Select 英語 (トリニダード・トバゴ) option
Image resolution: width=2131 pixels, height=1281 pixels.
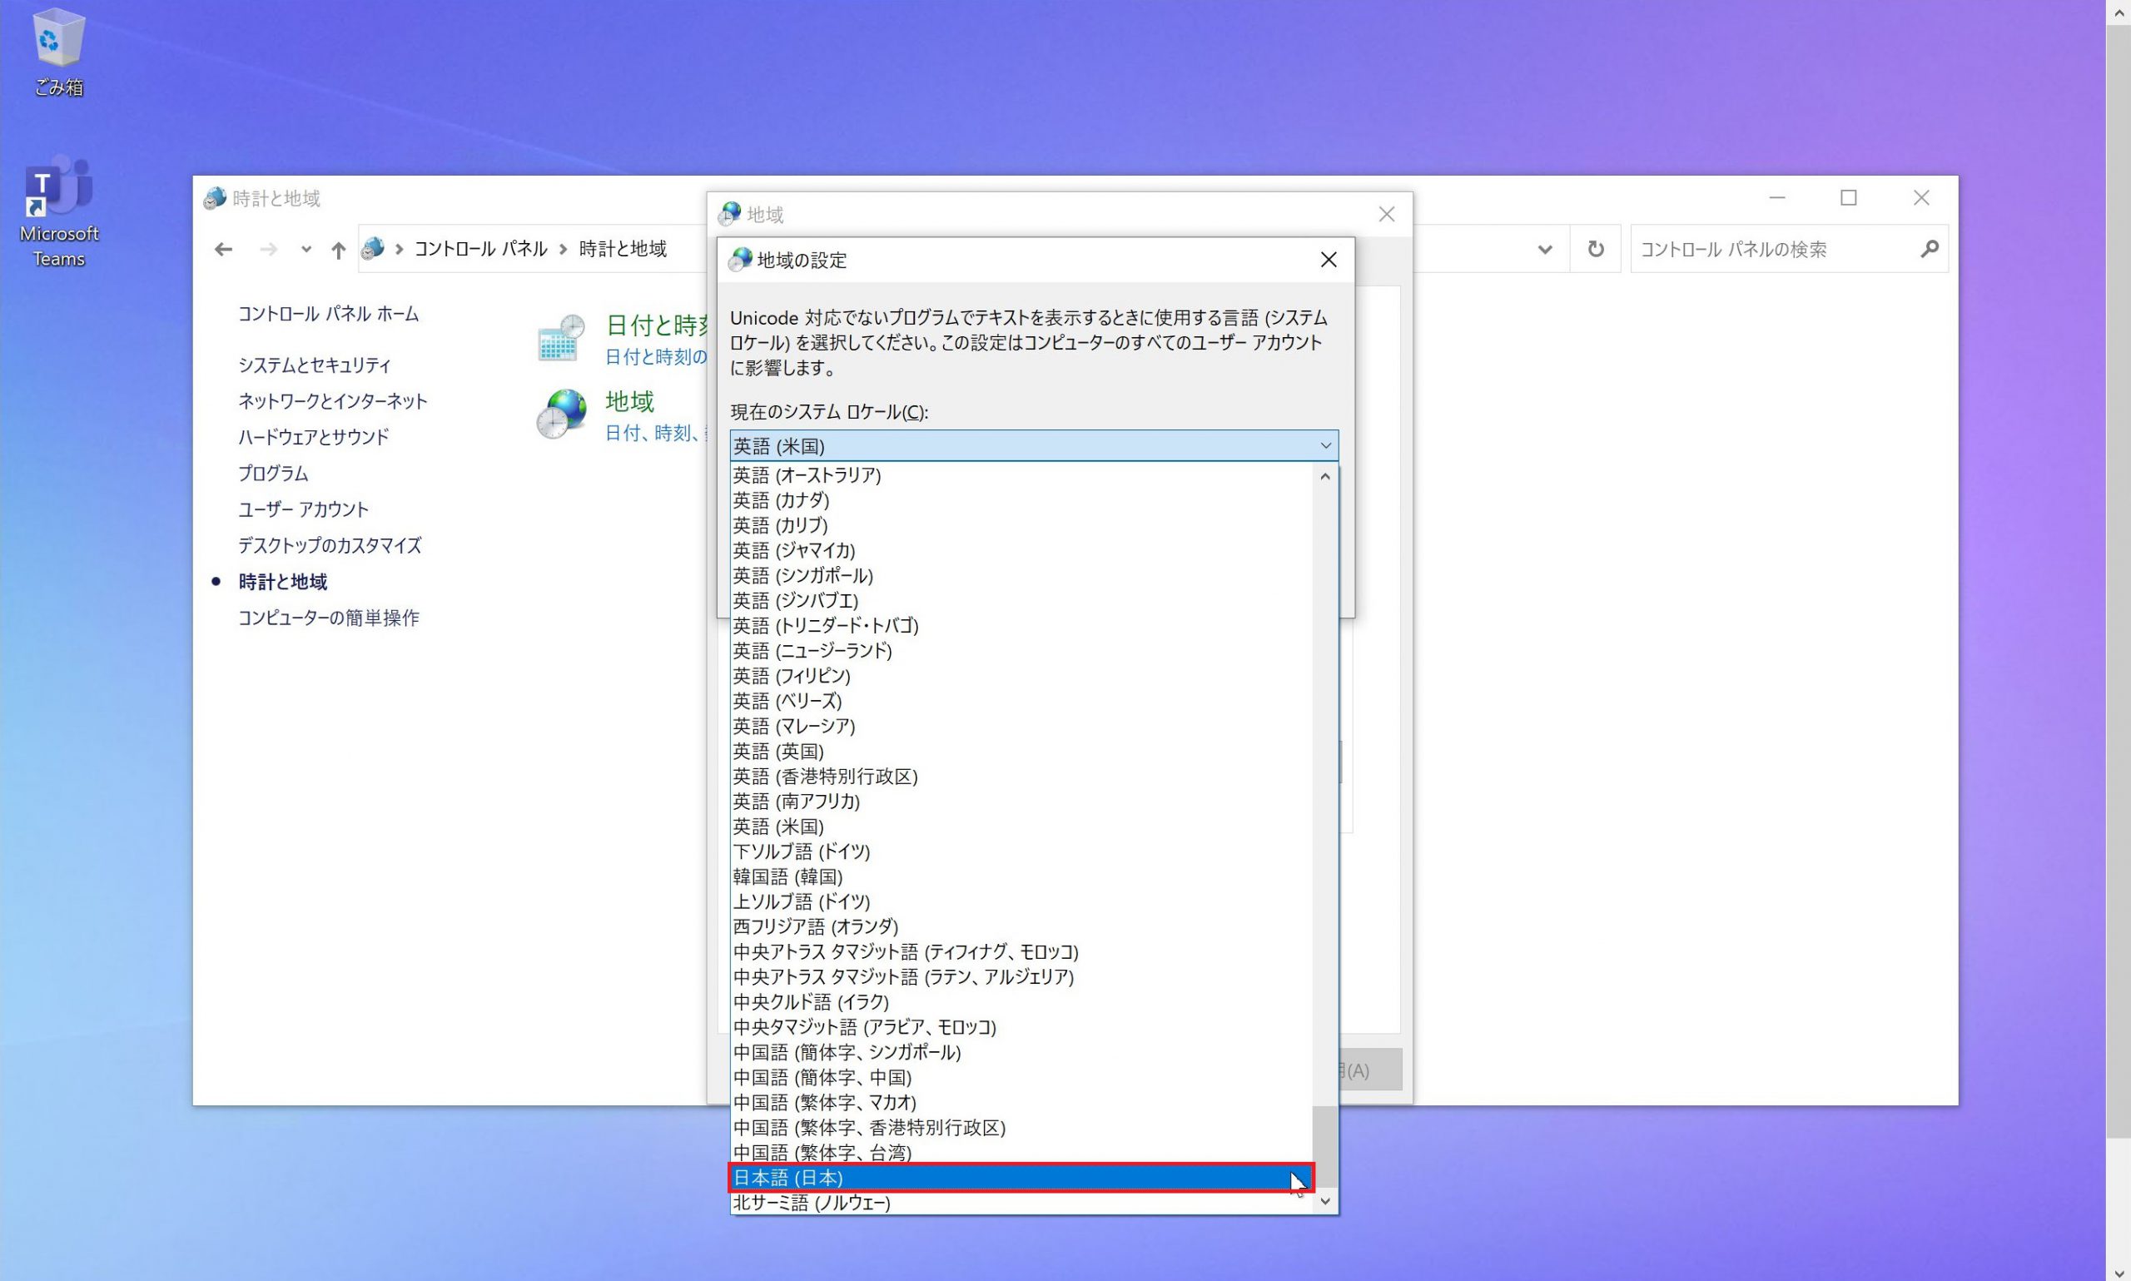[x=1021, y=626]
